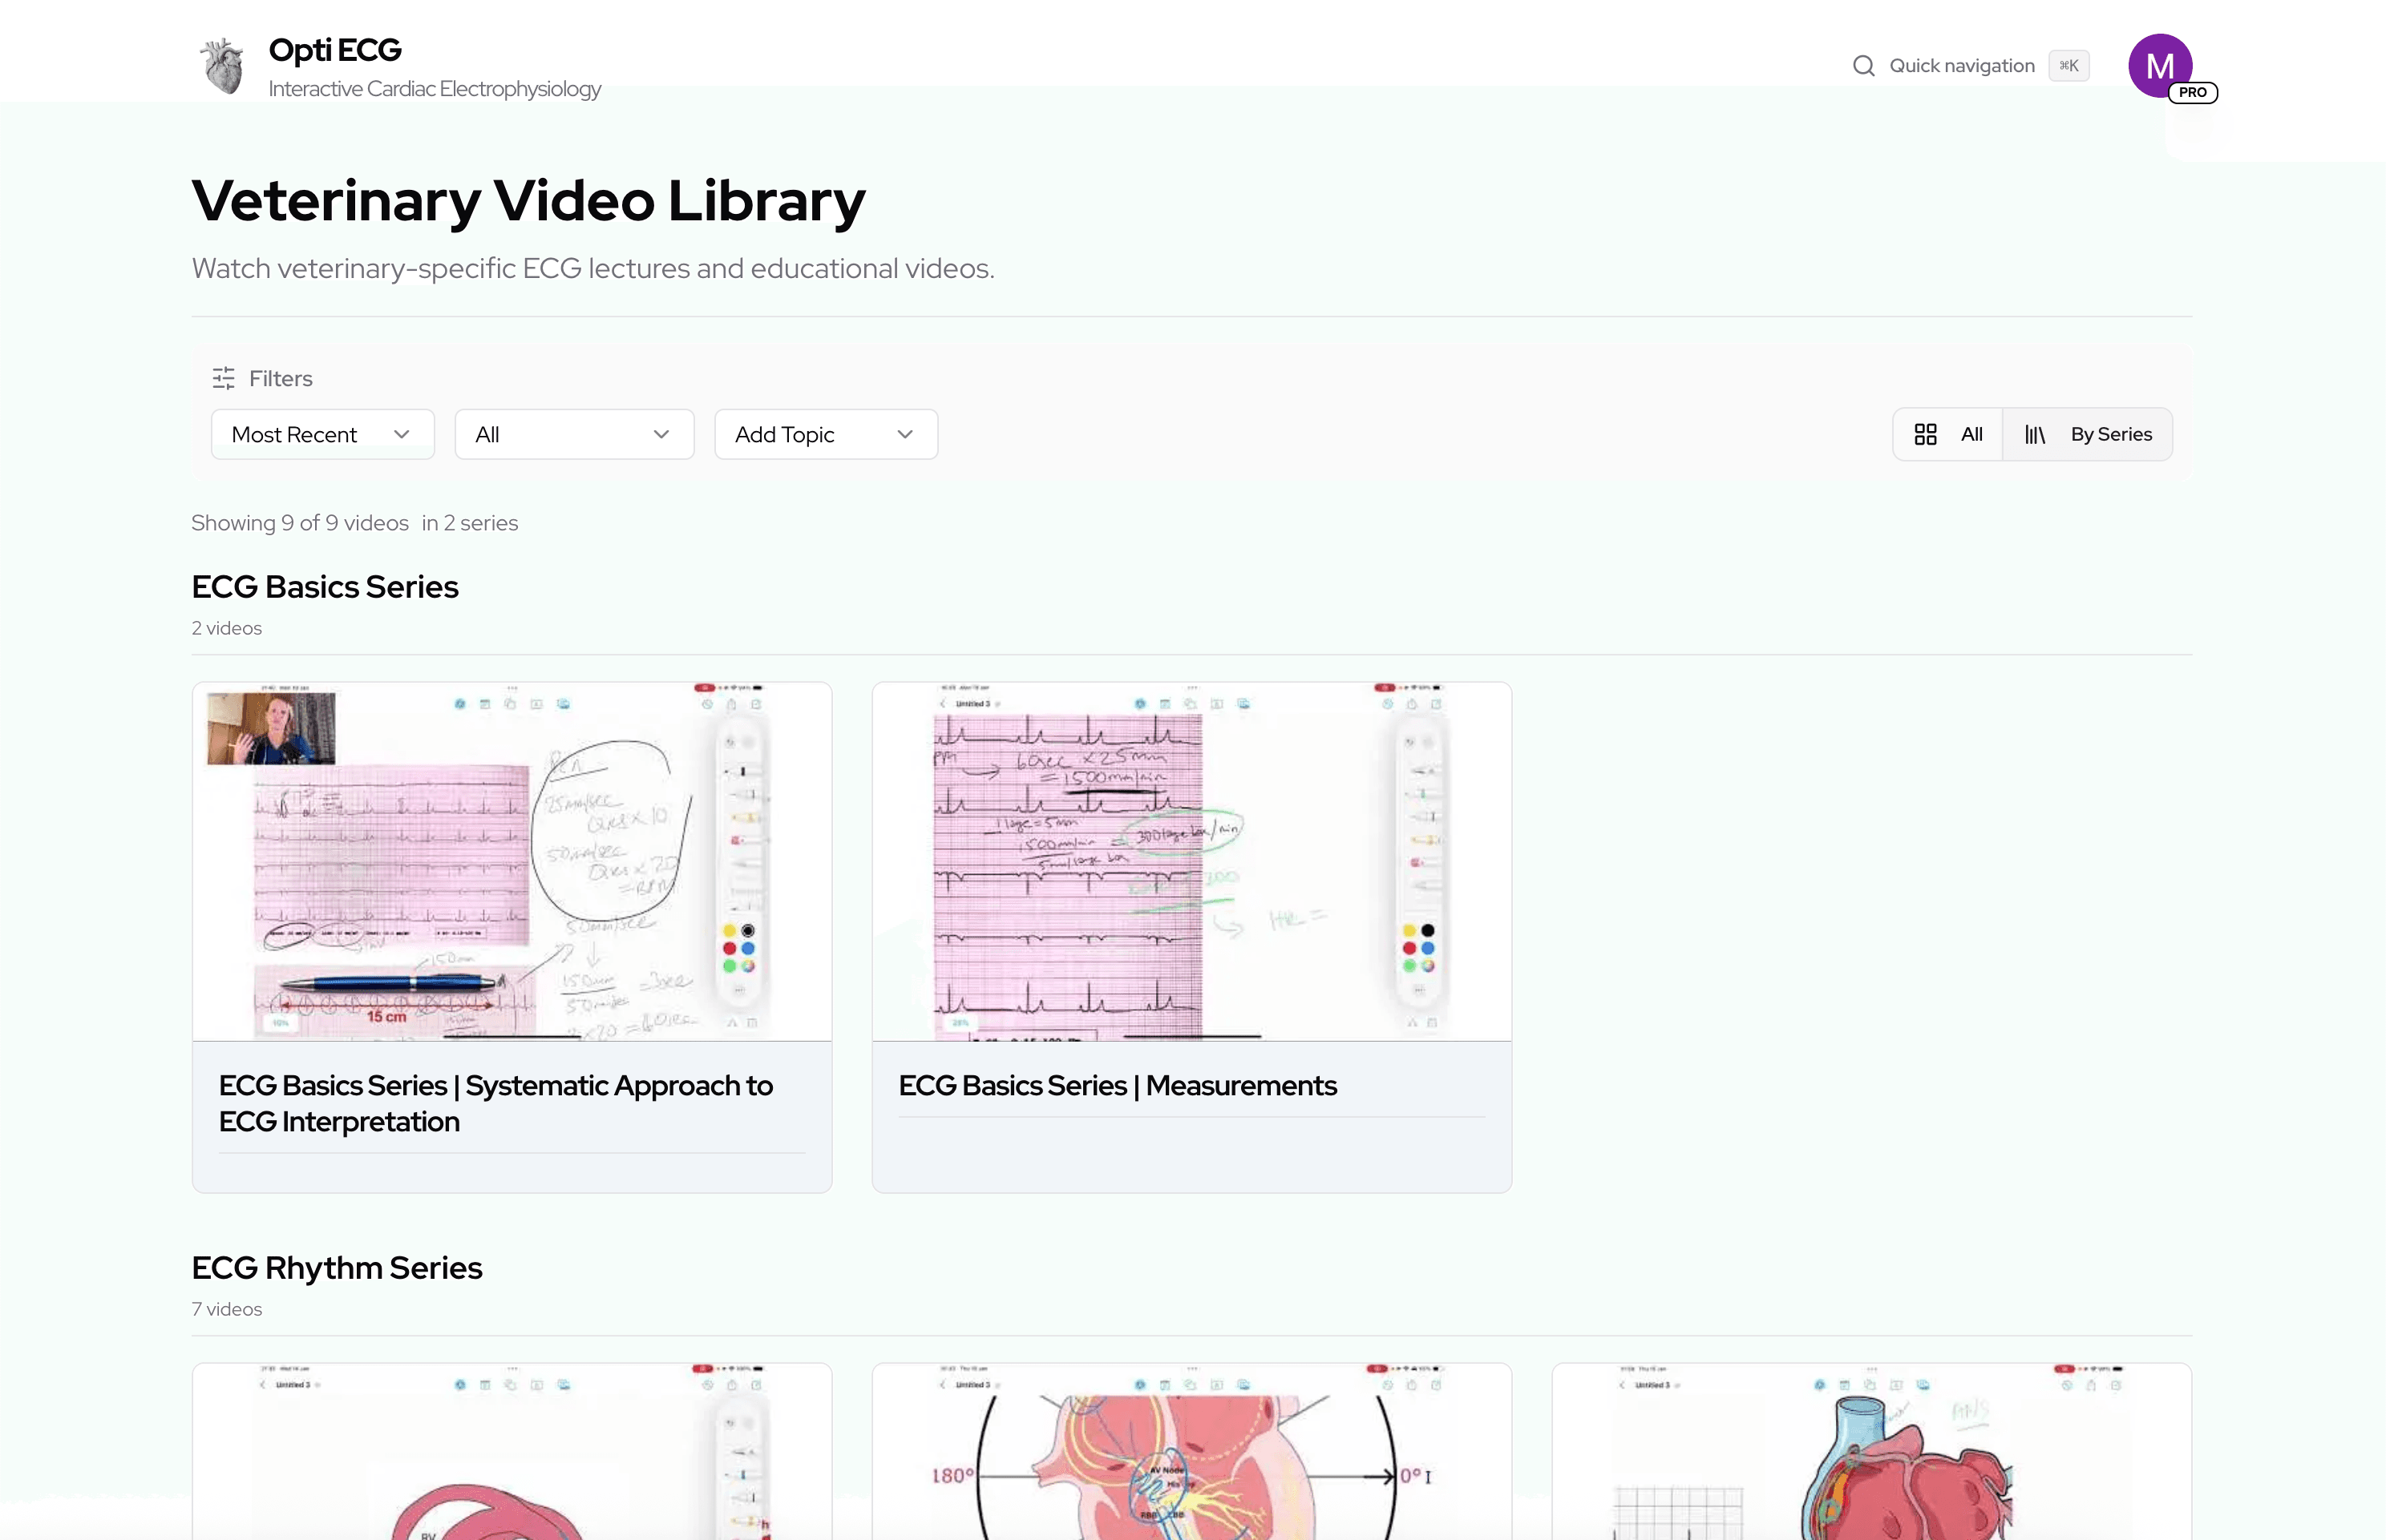This screenshot has width=2386, height=1540.
Task: Click the heart anatomy thumbnail on the right
Action: pyautogui.click(x=1870, y=1450)
